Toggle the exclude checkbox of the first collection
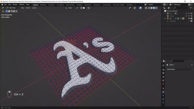This screenshot has width=194, height=109. 186,13
